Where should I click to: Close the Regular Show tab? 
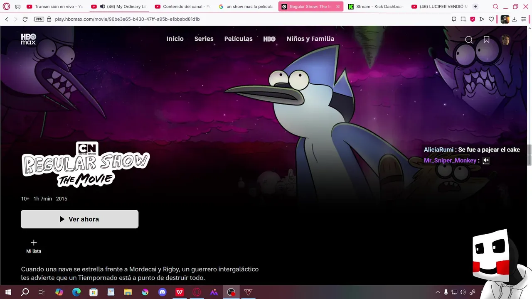[x=338, y=7]
